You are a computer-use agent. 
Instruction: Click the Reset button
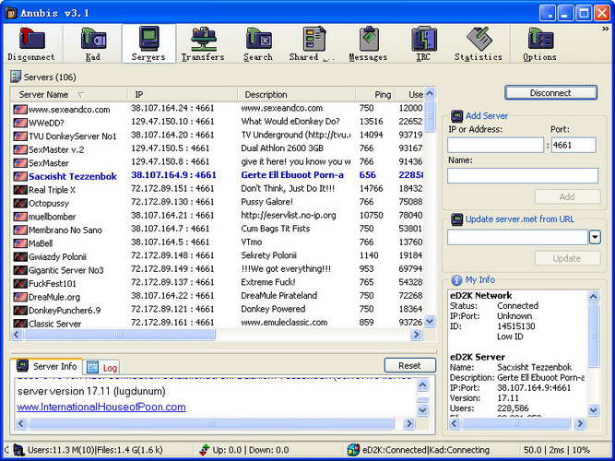pyautogui.click(x=410, y=365)
